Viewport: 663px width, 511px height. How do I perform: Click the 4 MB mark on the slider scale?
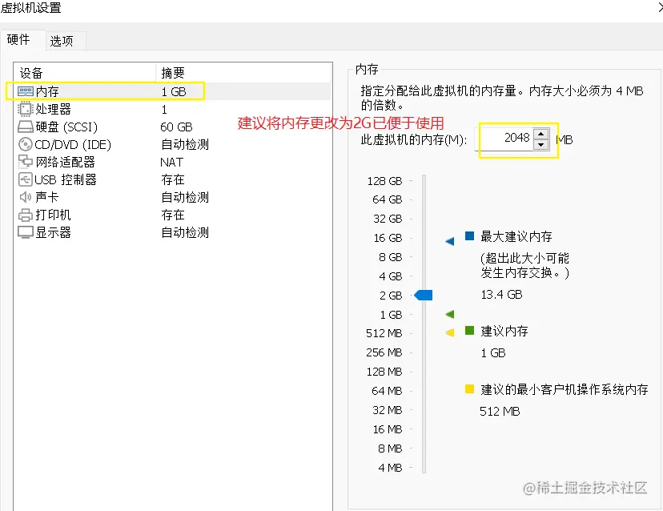coord(390,468)
